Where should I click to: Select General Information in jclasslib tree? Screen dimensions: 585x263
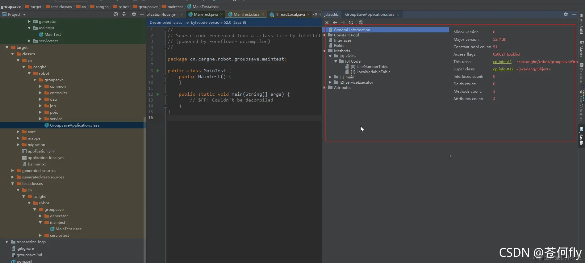(352, 30)
